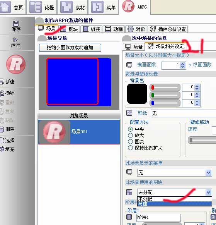Image resolution: width=216 pixels, height=225 pixels.
Task: Choose the 图块 placement radio option
Action: tap(130, 141)
